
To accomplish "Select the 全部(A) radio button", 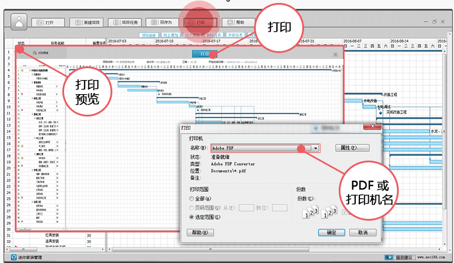I will tap(191, 199).
